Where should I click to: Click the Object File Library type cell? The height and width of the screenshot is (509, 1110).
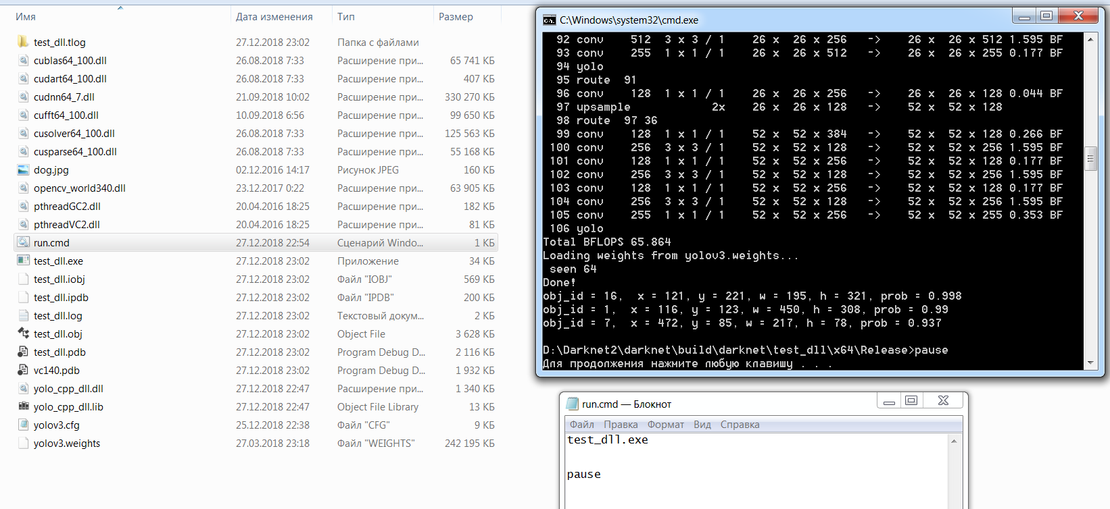coord(378,407)
